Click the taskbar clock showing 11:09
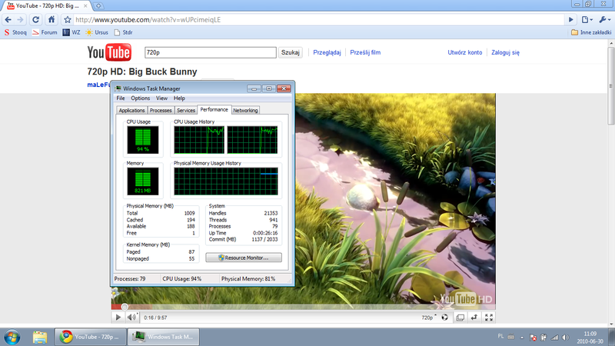The width and height of the screenshot is (615, 346). (x=590, y=338)
